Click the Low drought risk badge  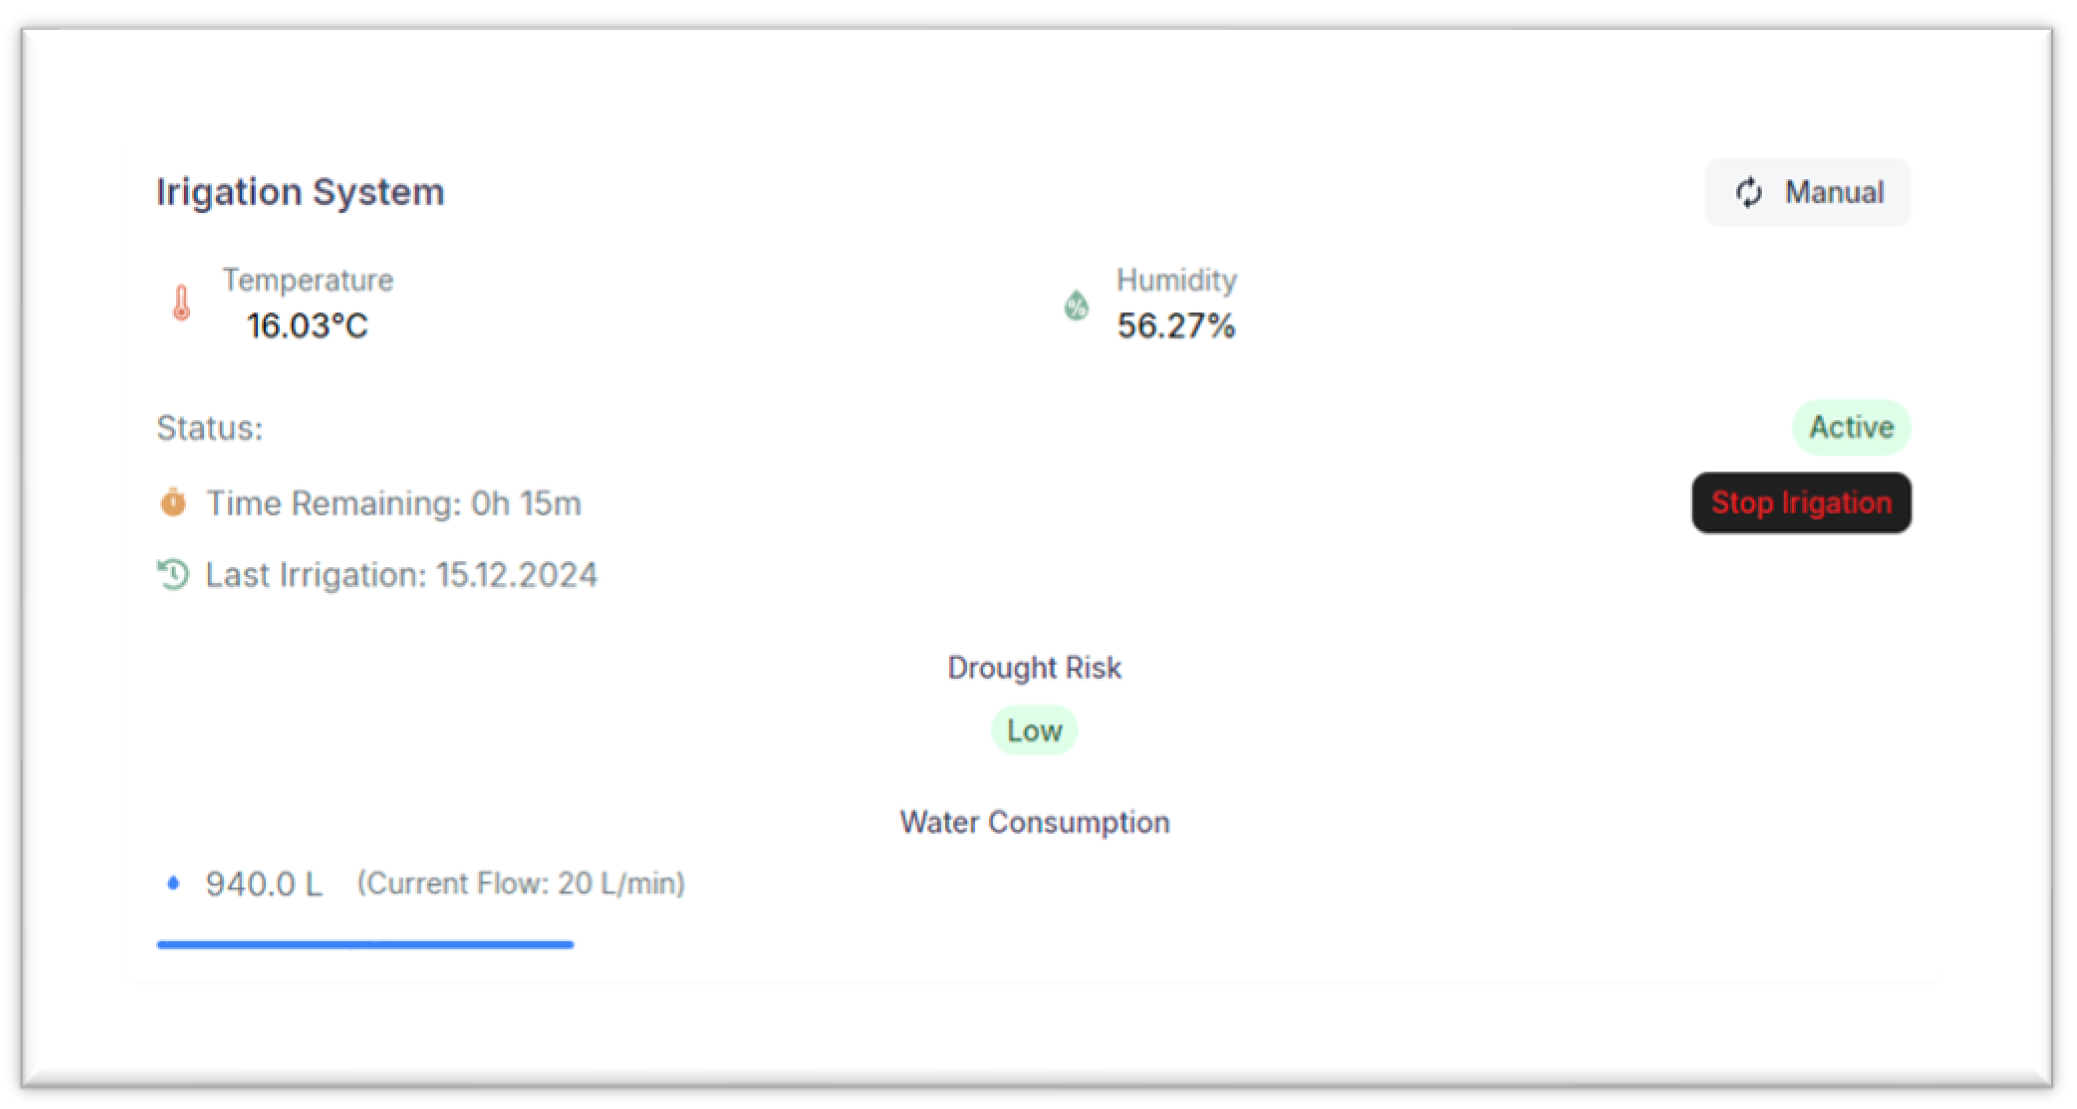1035,730
